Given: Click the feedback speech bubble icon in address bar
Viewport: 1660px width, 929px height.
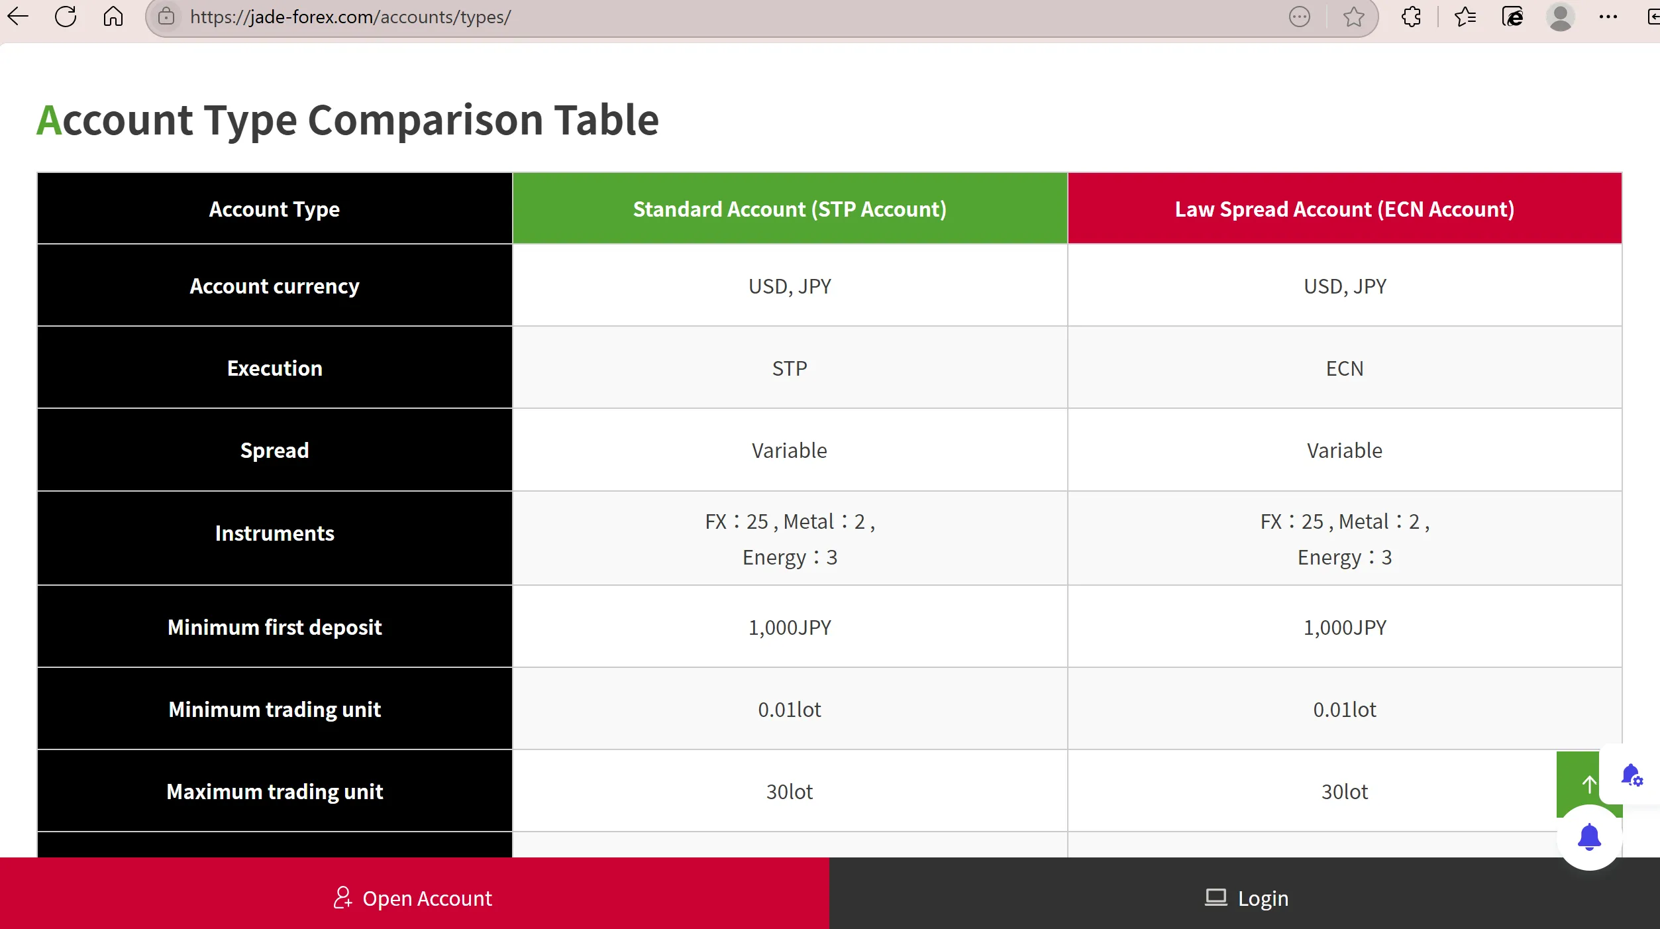Looking at the screenshot, I should (1300, 17).
